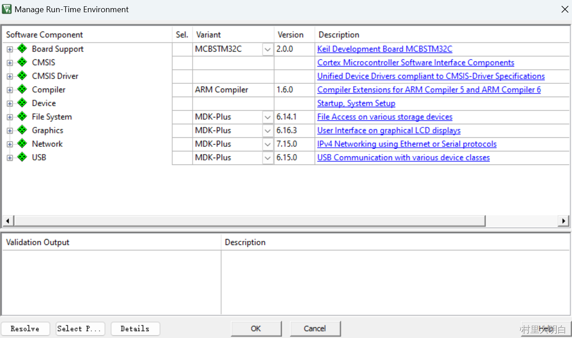Screen dimensions: 572x338
Task: Expand the Board Support tree node
Action: coord(10,49)
